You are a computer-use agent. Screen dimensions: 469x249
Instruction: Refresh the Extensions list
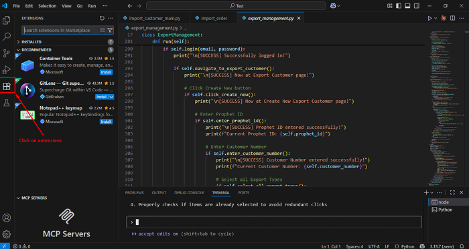click(102, 18)
